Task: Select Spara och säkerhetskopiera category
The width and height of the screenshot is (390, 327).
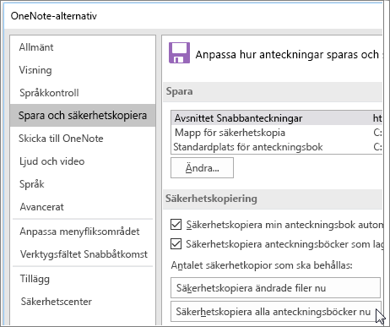Action: (x=83, y=116)
